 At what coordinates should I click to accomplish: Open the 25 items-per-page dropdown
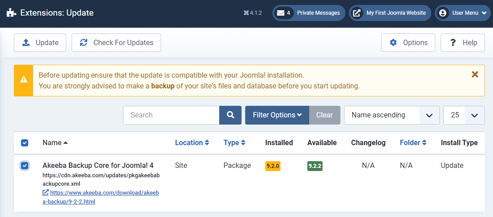coord(464,115)
